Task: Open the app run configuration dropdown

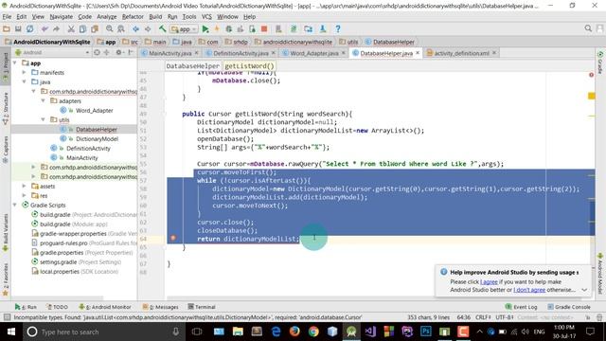Action: pos(185,29)
